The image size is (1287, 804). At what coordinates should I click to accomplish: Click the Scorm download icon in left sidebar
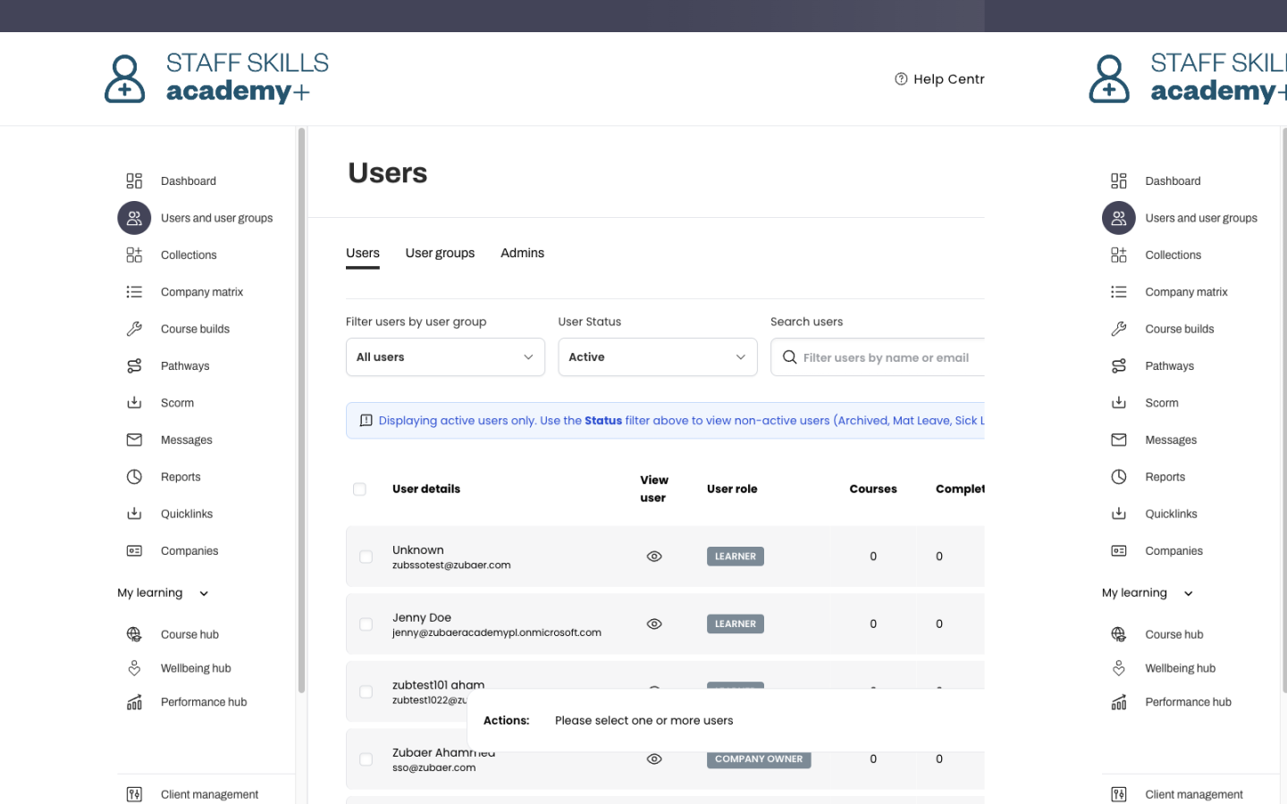pyautogui.click(x=134, y=403)
